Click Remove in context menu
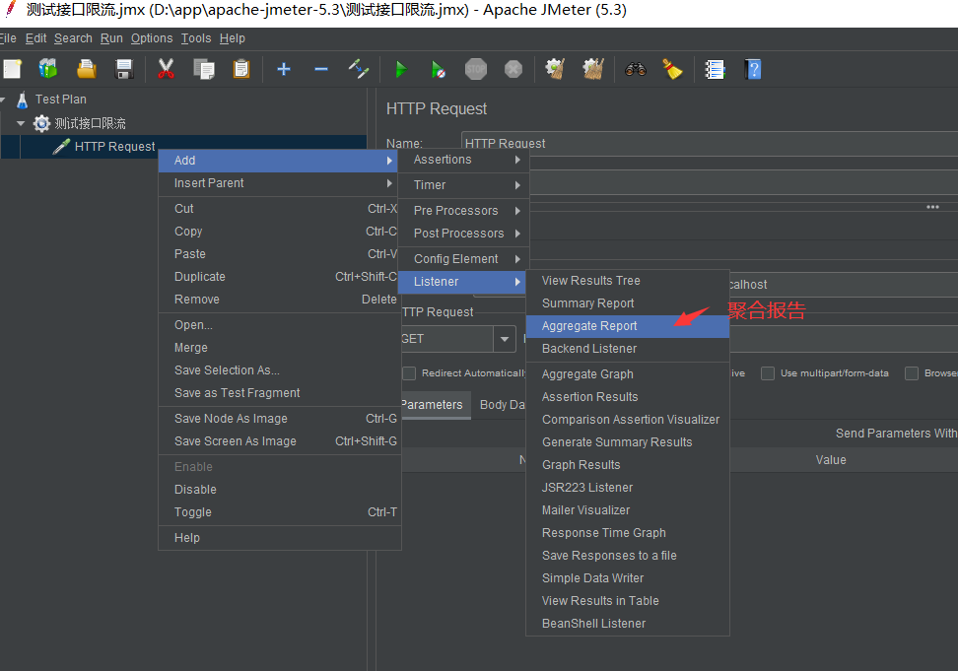This screenshot has height=671, width=958. coord(279,300)
